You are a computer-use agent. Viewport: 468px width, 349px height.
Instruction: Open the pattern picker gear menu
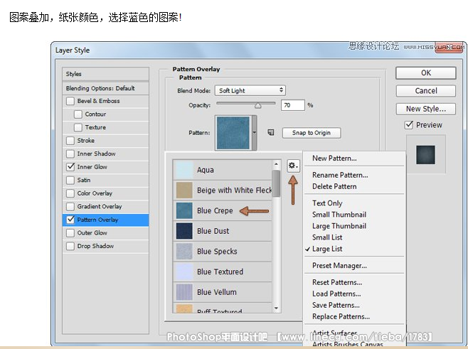293,166
